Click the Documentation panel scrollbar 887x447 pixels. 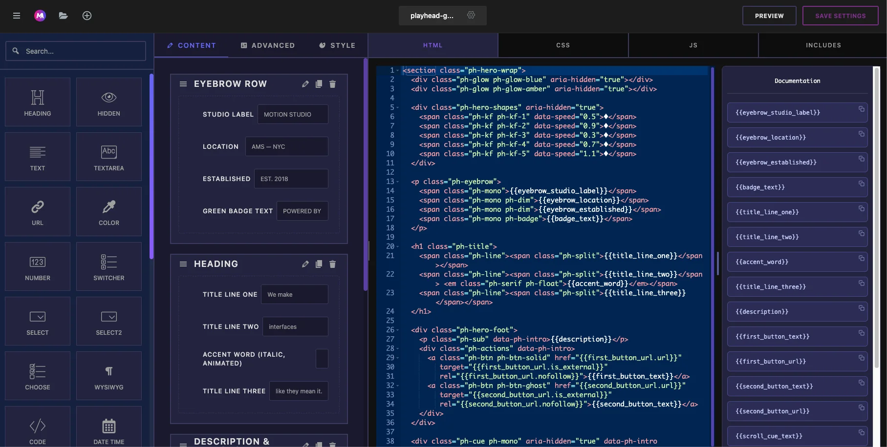877,217
